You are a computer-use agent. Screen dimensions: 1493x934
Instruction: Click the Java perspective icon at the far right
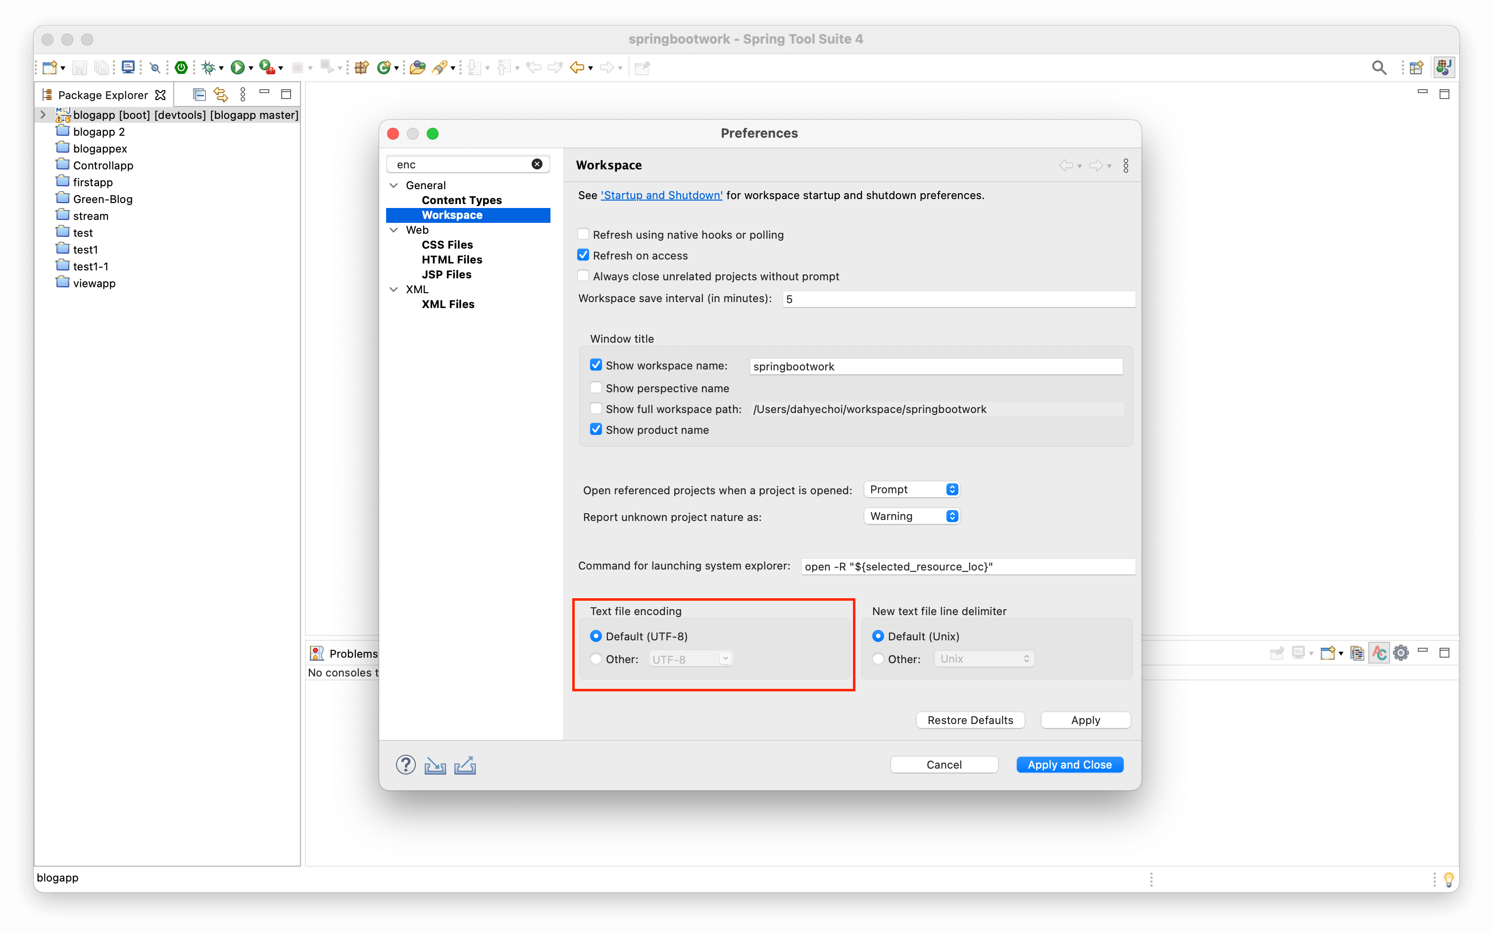(x=1443, y=67)
